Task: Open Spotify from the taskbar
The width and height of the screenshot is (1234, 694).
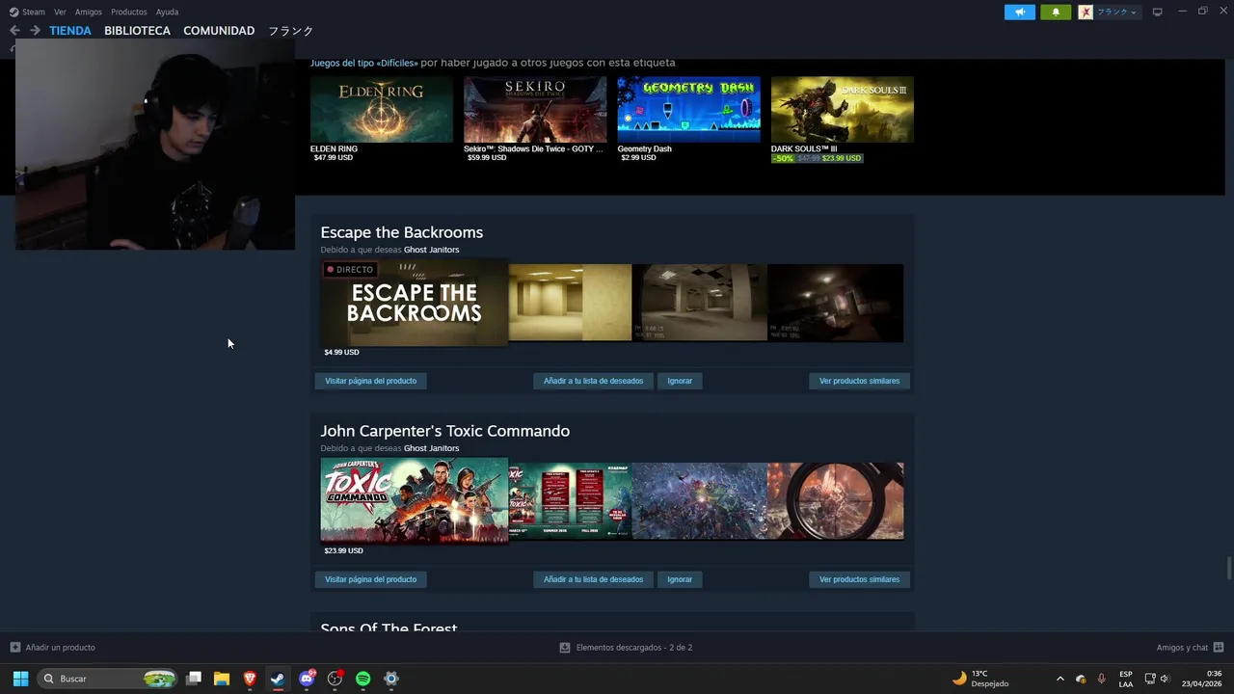Action: [x=362, y=679]
